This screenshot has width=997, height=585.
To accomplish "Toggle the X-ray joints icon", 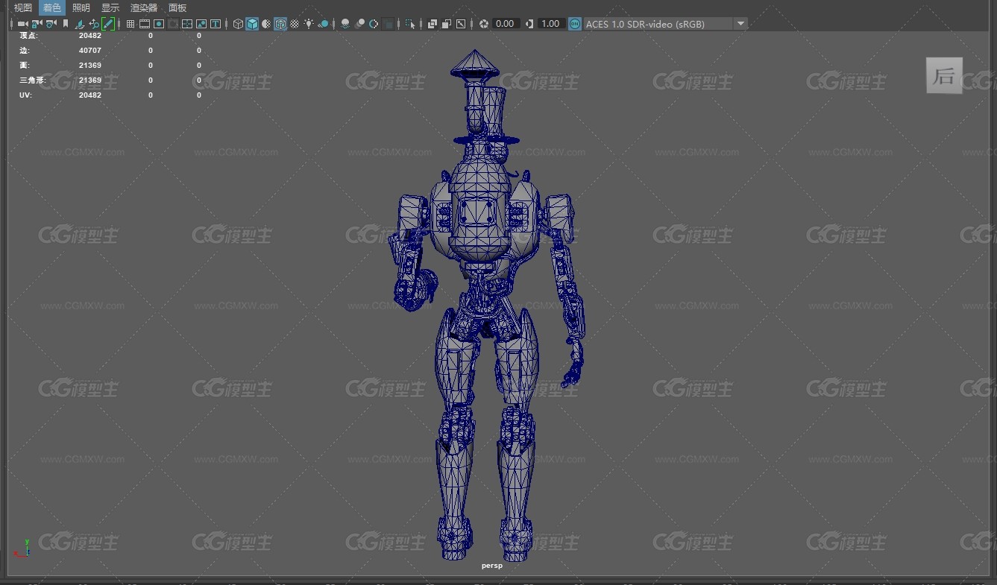I will pos(461,24).
